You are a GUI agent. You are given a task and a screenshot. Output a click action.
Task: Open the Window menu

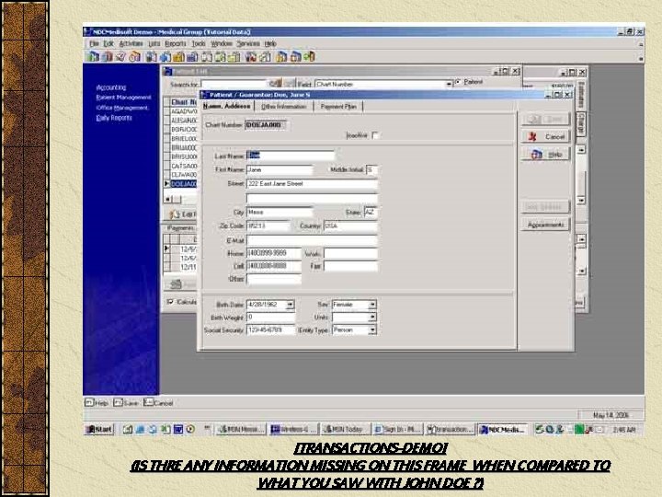[x=222, y=43]
